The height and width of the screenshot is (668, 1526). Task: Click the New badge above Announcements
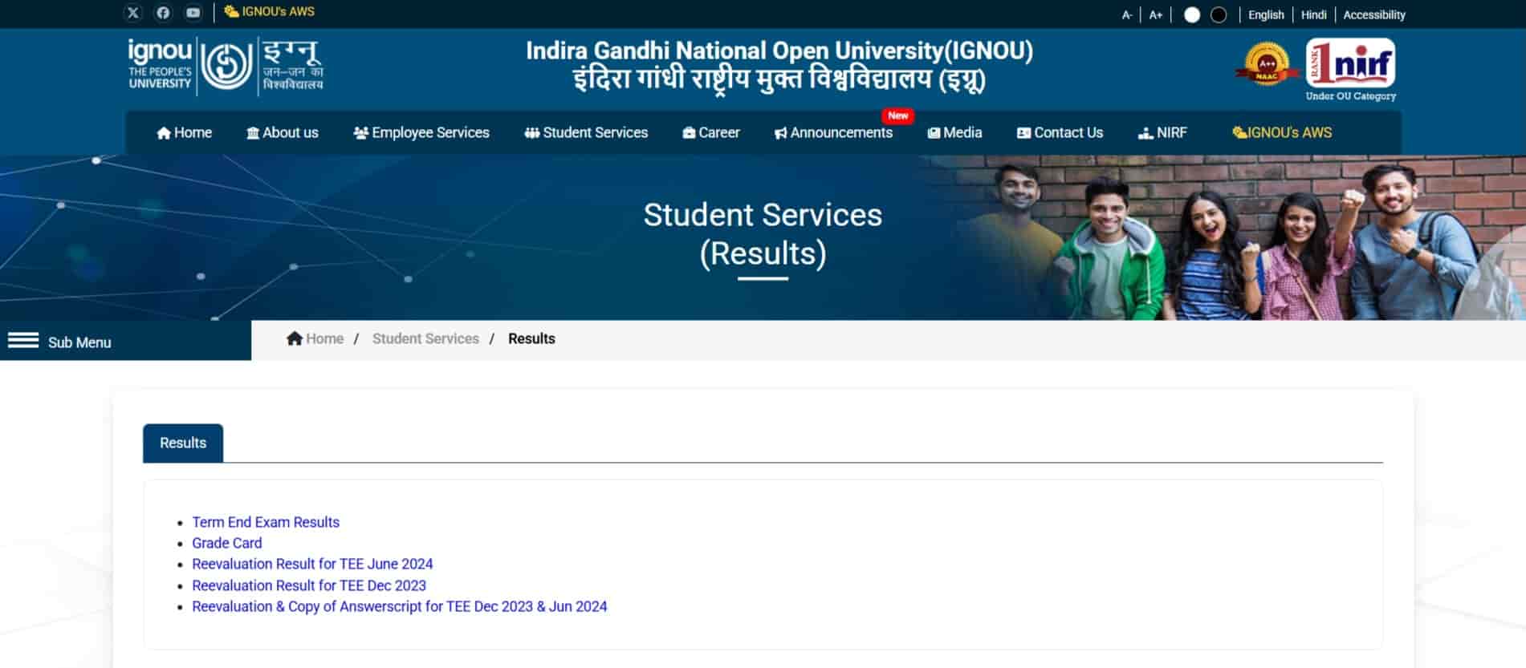(898, 115)
